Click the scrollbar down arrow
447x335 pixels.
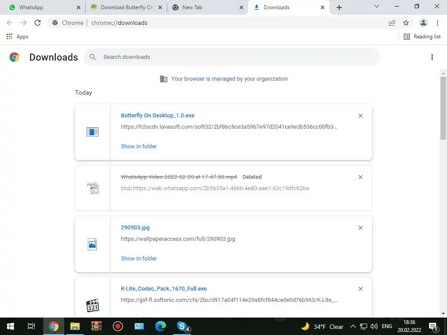(444, 314)
